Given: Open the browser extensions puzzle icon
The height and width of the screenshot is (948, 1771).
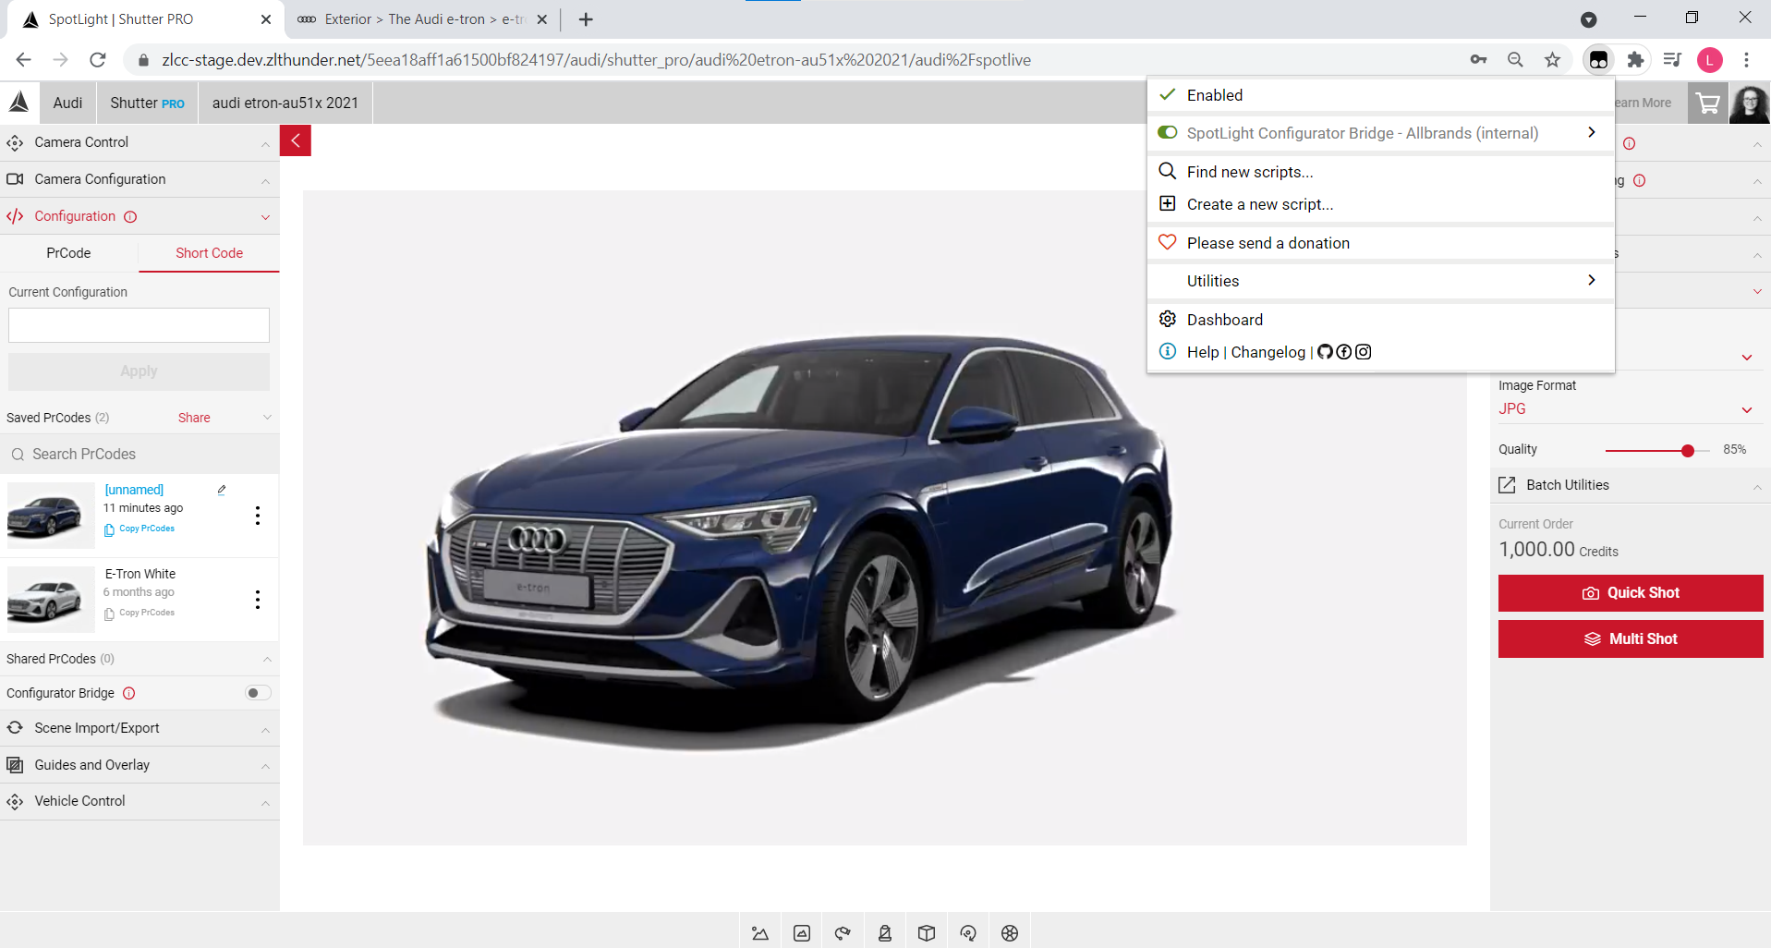Looking at the screenshot, I should click(1635, 60).
